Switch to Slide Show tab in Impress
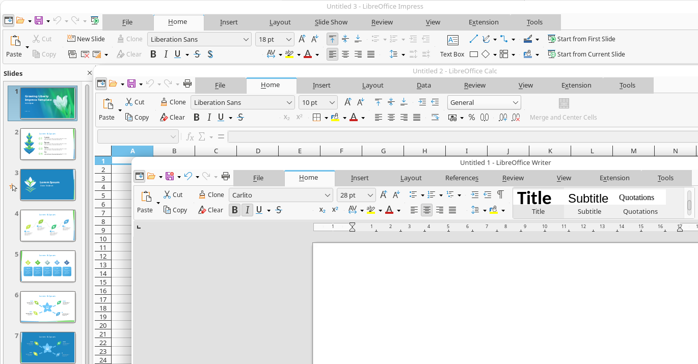This screenshot has width=698, height=364. pos(331,22)
